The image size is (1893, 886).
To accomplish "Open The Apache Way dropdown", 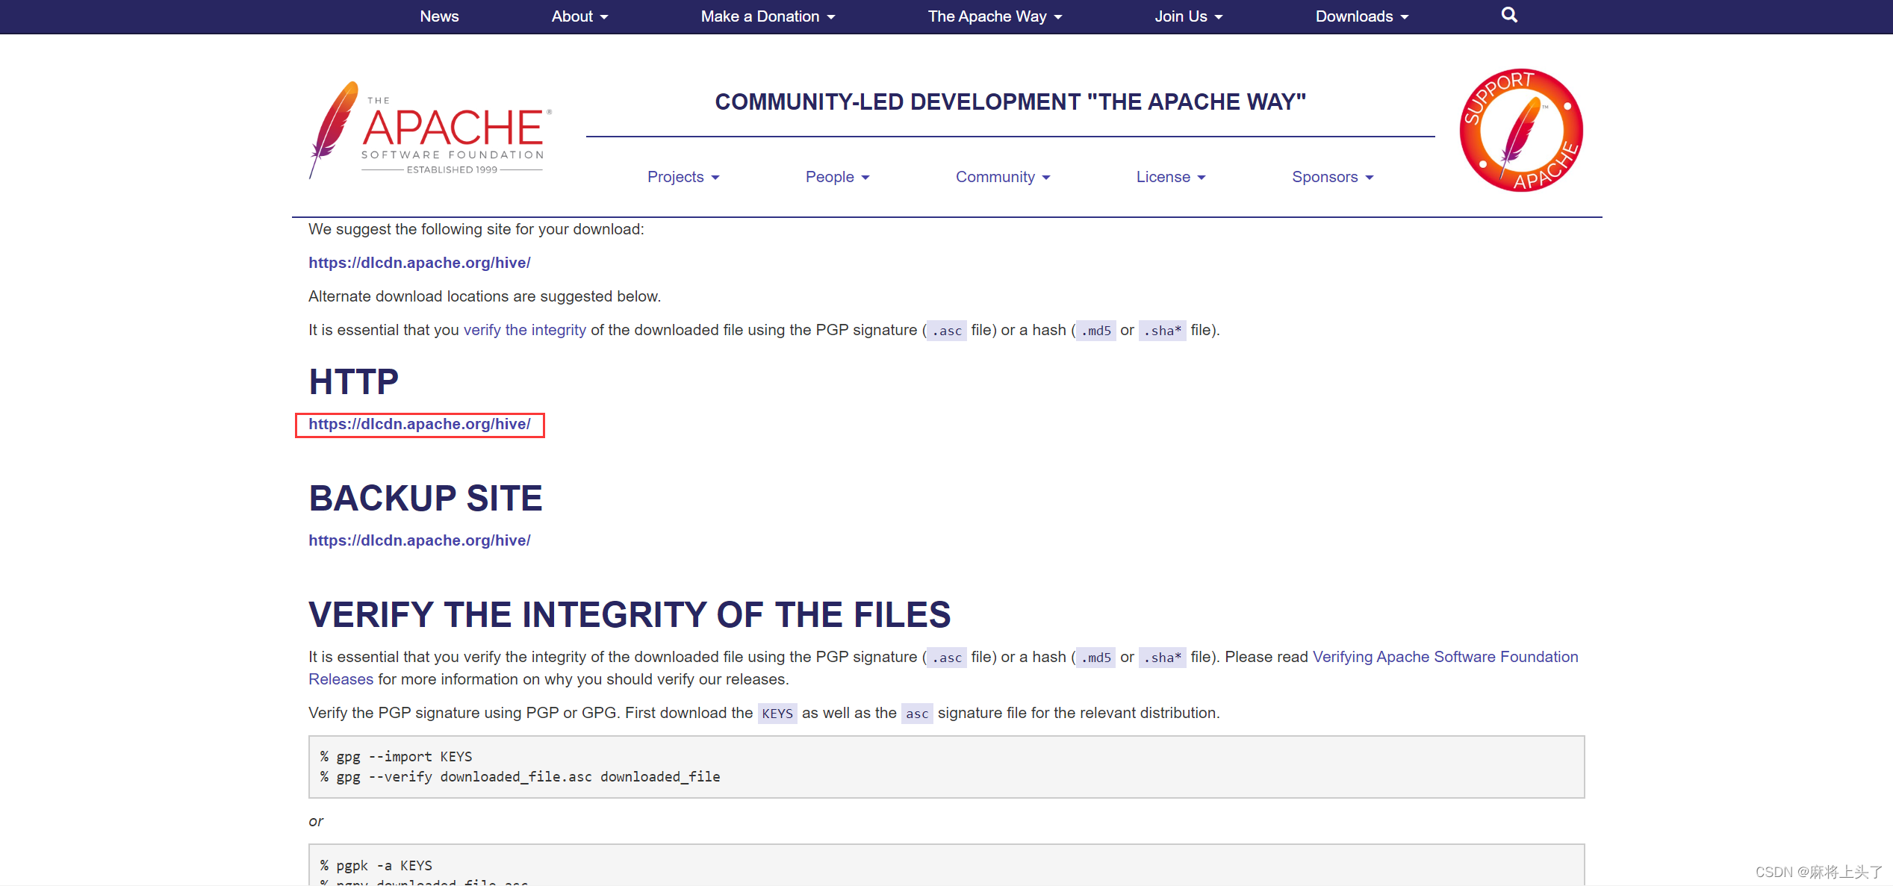I will tap(994, 16).
